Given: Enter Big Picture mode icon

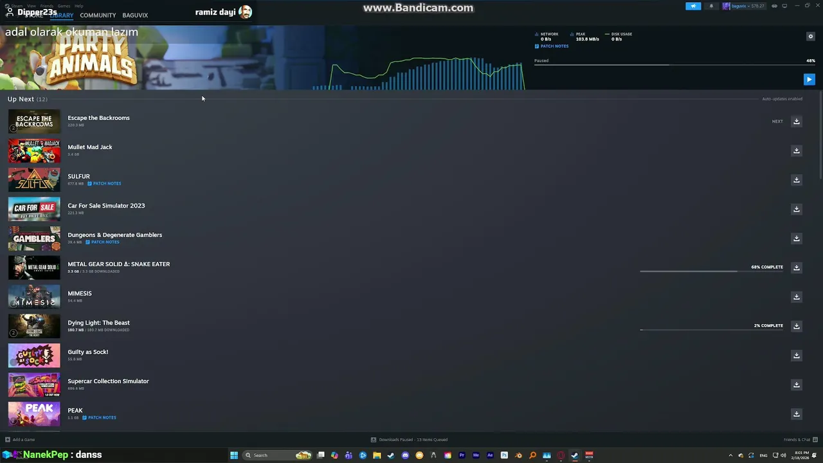Looking at the screenshot, I should [784, 6].
